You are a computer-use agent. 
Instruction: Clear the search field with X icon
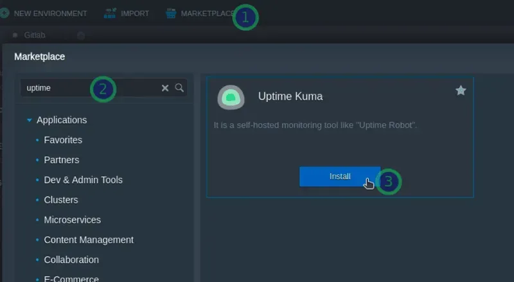pos(165,88)
